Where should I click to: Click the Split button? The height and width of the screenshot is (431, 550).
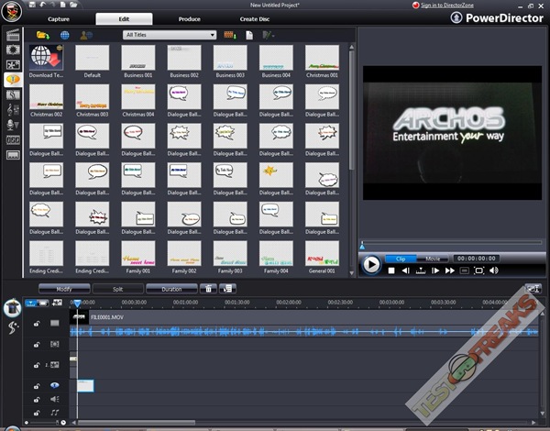coord(118,289)
